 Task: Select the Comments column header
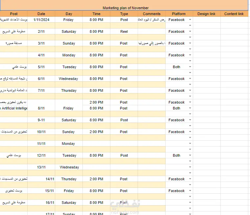coord(152,14)
